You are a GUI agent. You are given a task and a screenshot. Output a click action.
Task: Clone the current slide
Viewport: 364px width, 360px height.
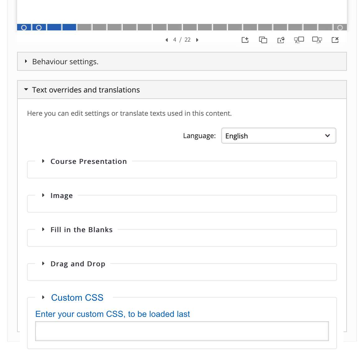pos(263,40)
